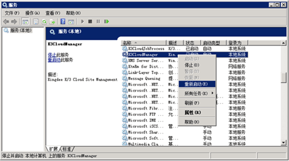289x161 pixels.
Task: Open the 查看(V) menu
Action: pyautogui.click(x=53, y=13)
